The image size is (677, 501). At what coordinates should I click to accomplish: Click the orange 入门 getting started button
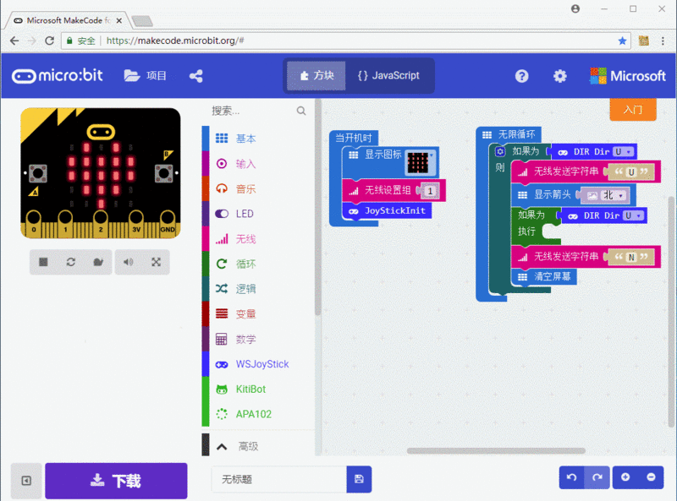[633, 110]
